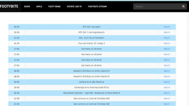
Task: Click Basketball Spanish Liga ABC event title
Action: coord(91,93)
